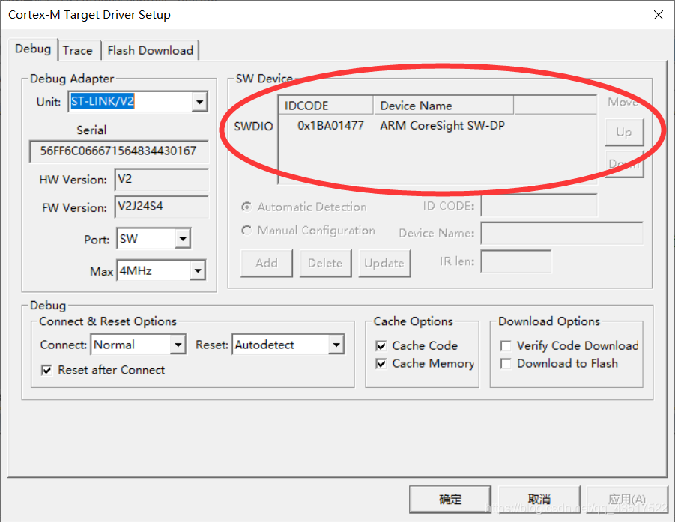Click the Device Name column header
The height and width of the screenshot is (522, 675).
[x=444, y=106]
